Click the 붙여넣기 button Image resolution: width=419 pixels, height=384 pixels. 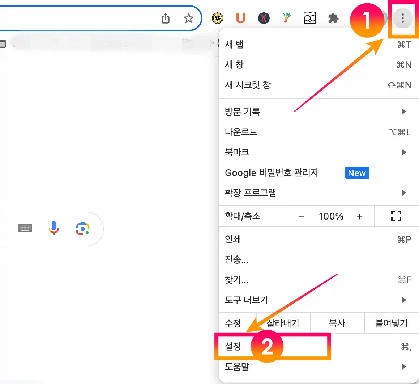(x=391, y=323)
